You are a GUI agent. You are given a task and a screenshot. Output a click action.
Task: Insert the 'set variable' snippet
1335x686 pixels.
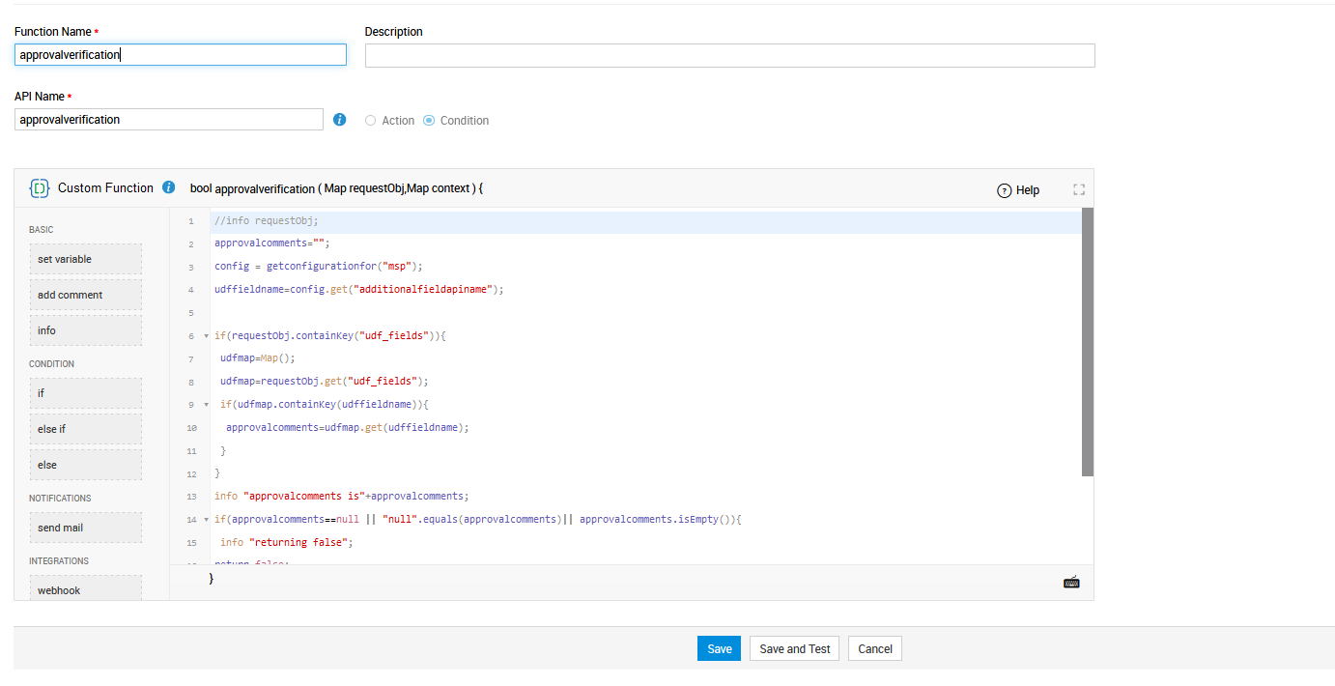coord(85,259)
